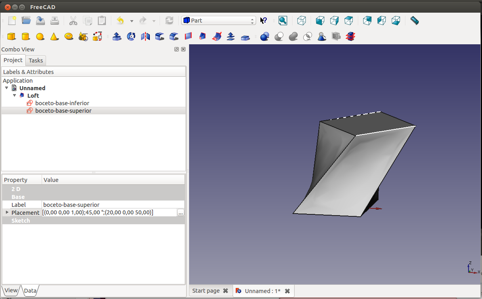
Task: Click the What's This help cursor icon
Action: (x=264, y=21)
